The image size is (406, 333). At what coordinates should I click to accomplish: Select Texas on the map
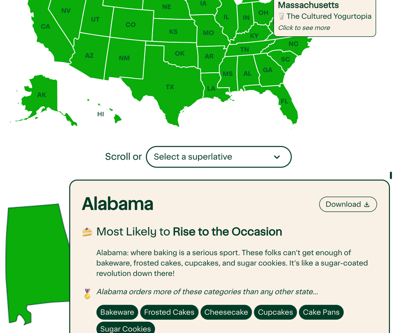170,87
